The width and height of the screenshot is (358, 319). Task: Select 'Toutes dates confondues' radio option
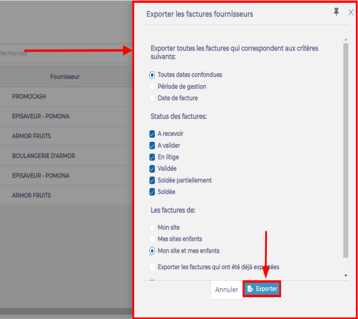152,75
